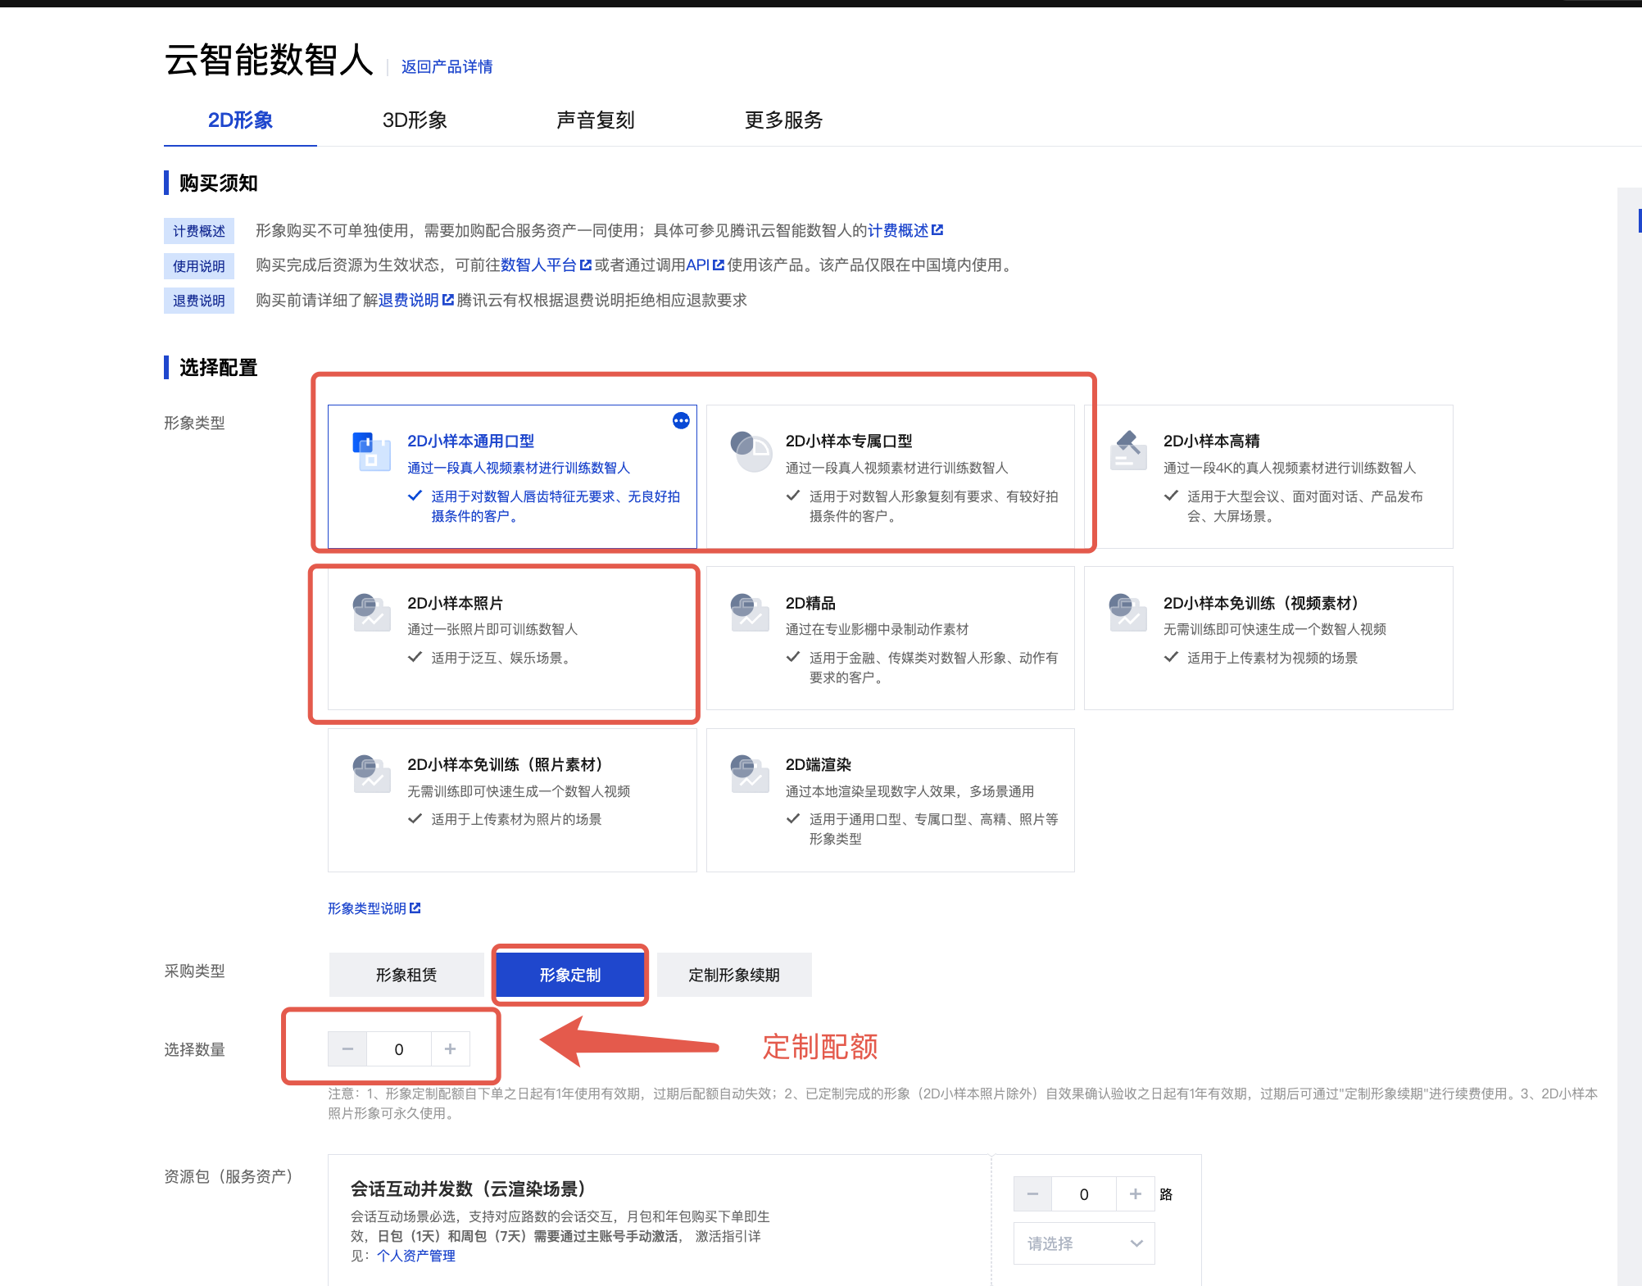Viewport: 1642px width, 1286px height.
Task: Select 形象定制 purchase type
Action: click(570, 975)
